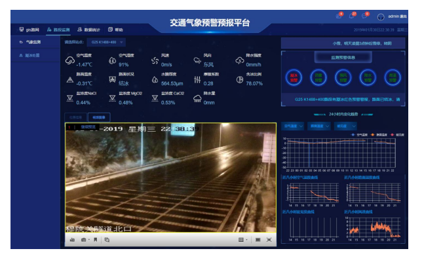
Task: Click the water film droplet icon beside 564.53μm
Action: pyautogui.click(x=155, y=79)
